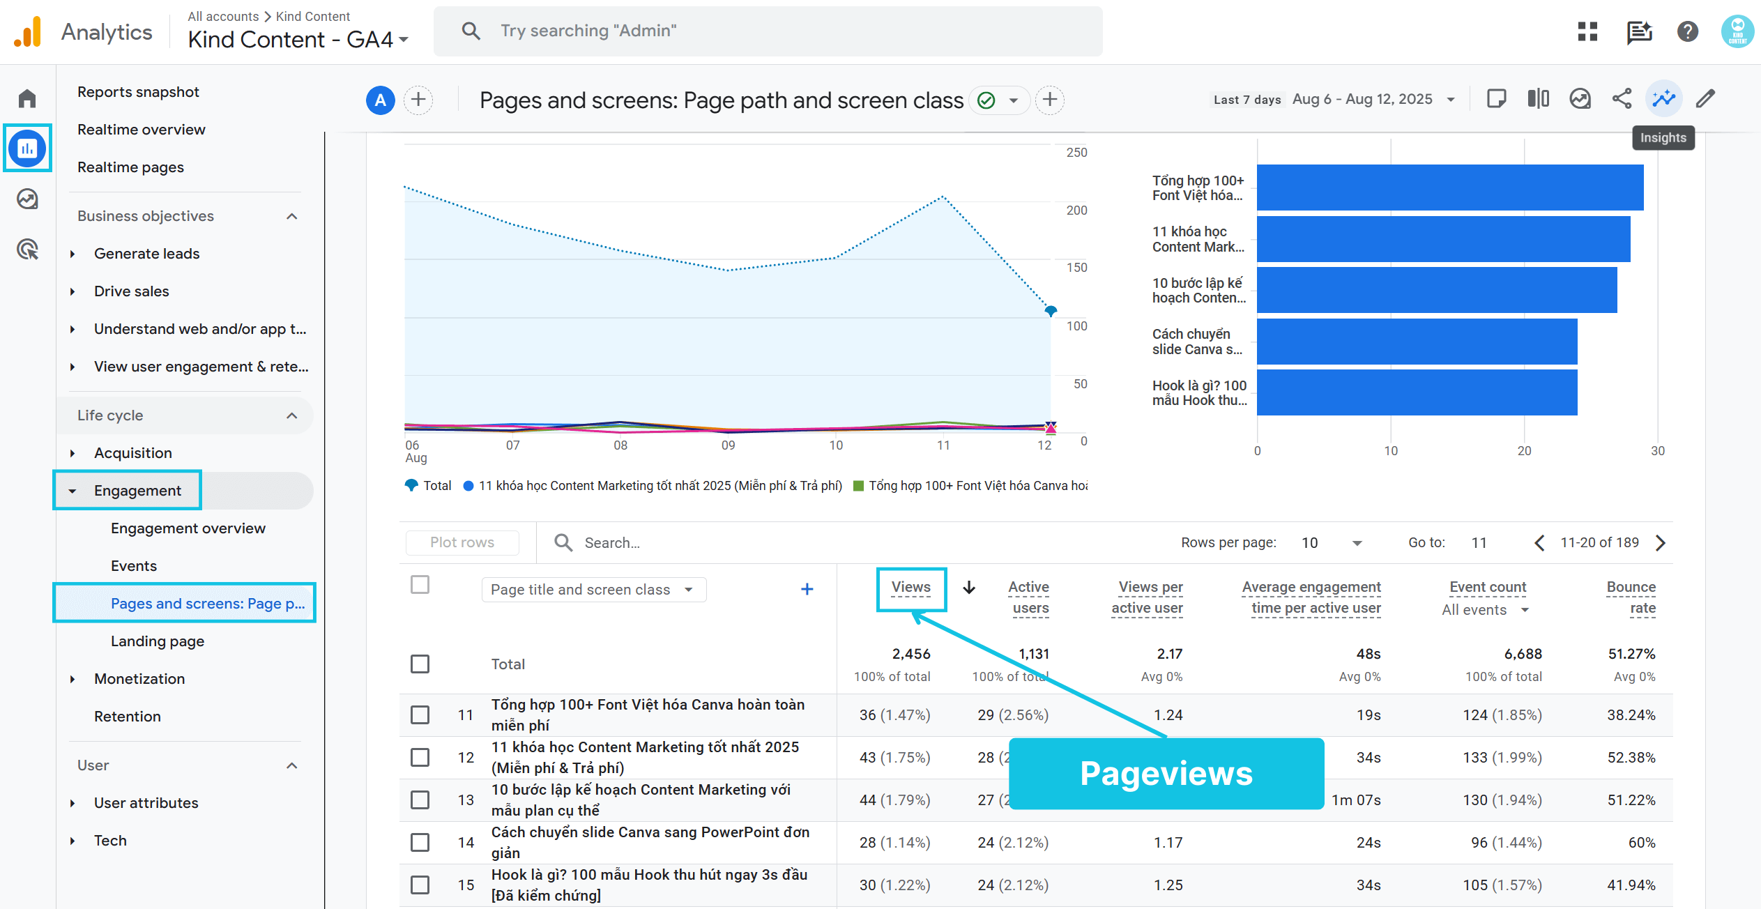Sort Views column using the descending arrow

coord(969,588)
